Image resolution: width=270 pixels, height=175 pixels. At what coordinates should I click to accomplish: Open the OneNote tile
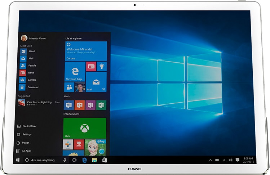90,105
